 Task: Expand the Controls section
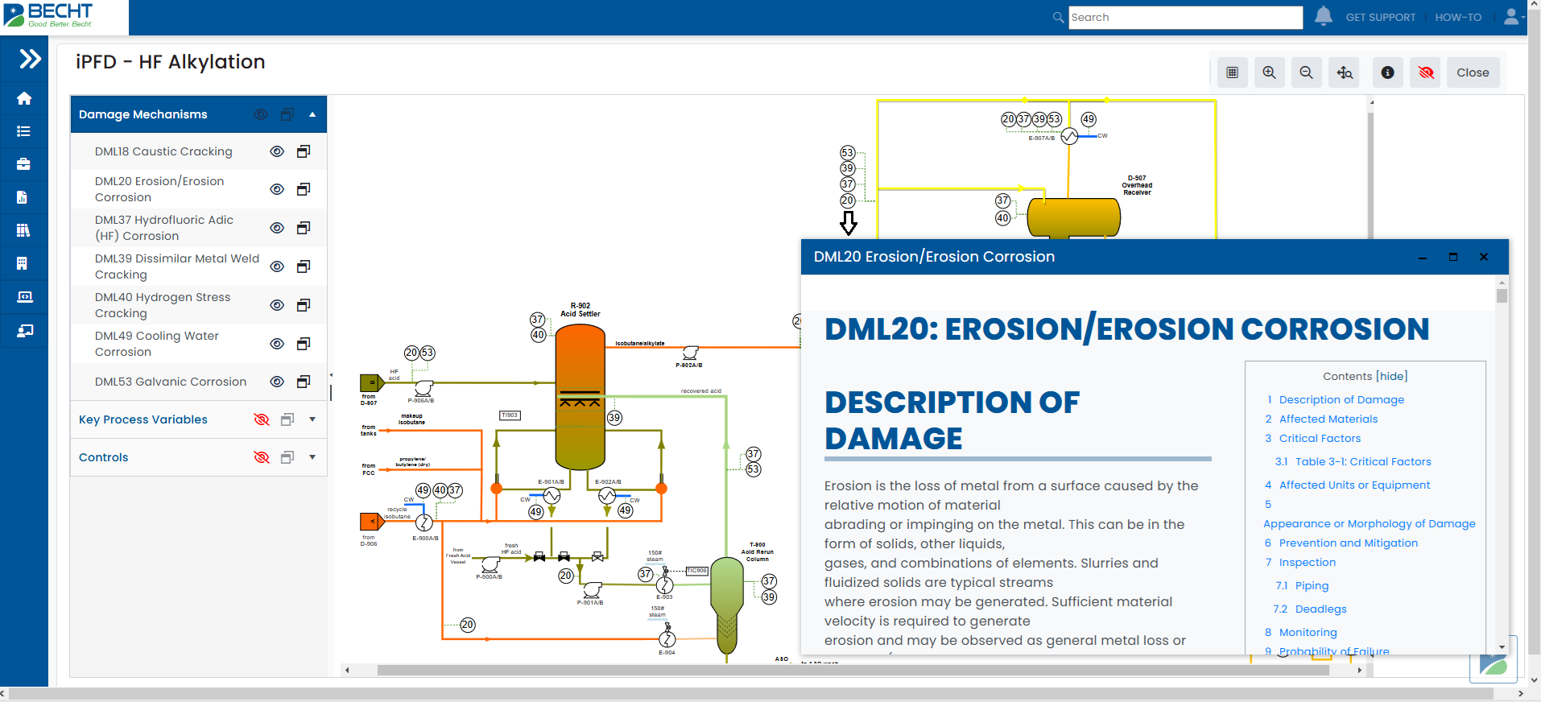312,457
